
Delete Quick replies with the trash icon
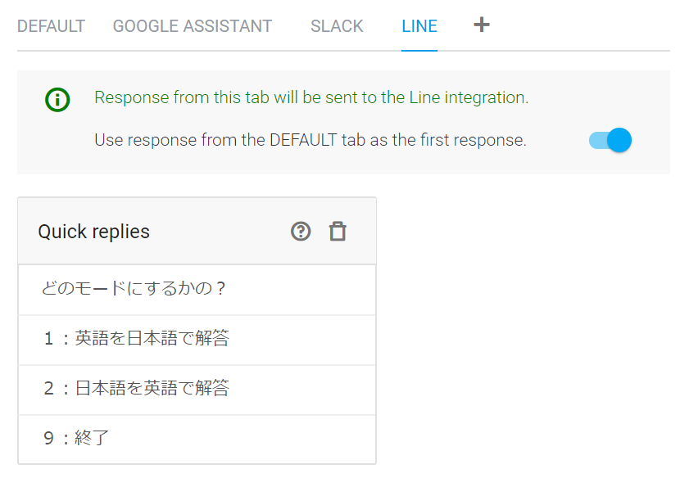point(338,232)
